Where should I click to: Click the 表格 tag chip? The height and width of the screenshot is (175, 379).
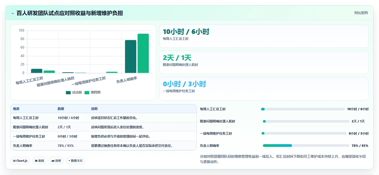tap(39, 161)
